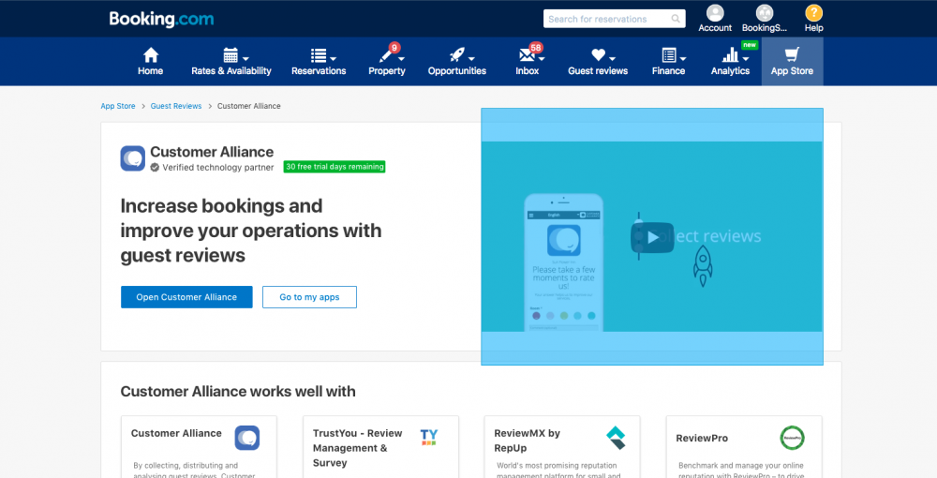This screenshot has height=478, width=937.
Task: Open the Home menu label
Action: coord(151,71)
